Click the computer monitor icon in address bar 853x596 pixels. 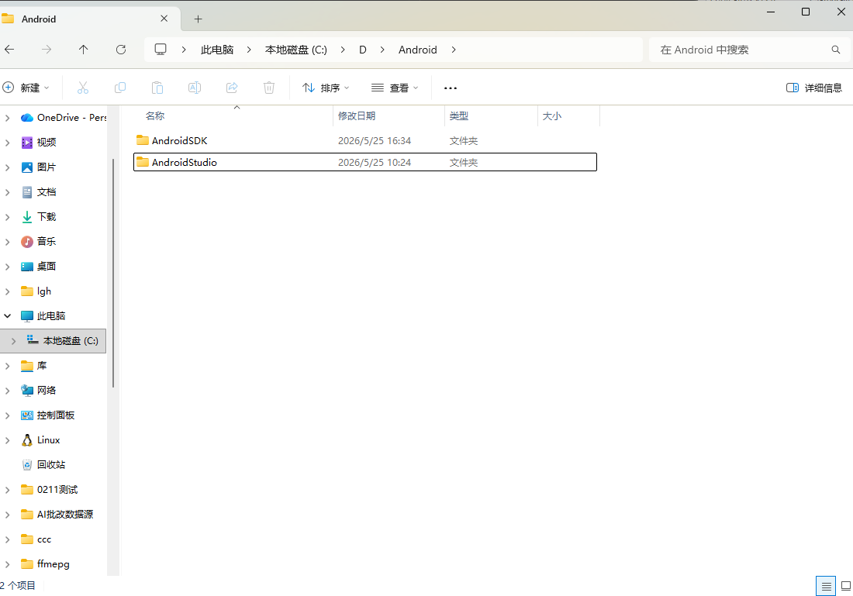coord(161,50)
